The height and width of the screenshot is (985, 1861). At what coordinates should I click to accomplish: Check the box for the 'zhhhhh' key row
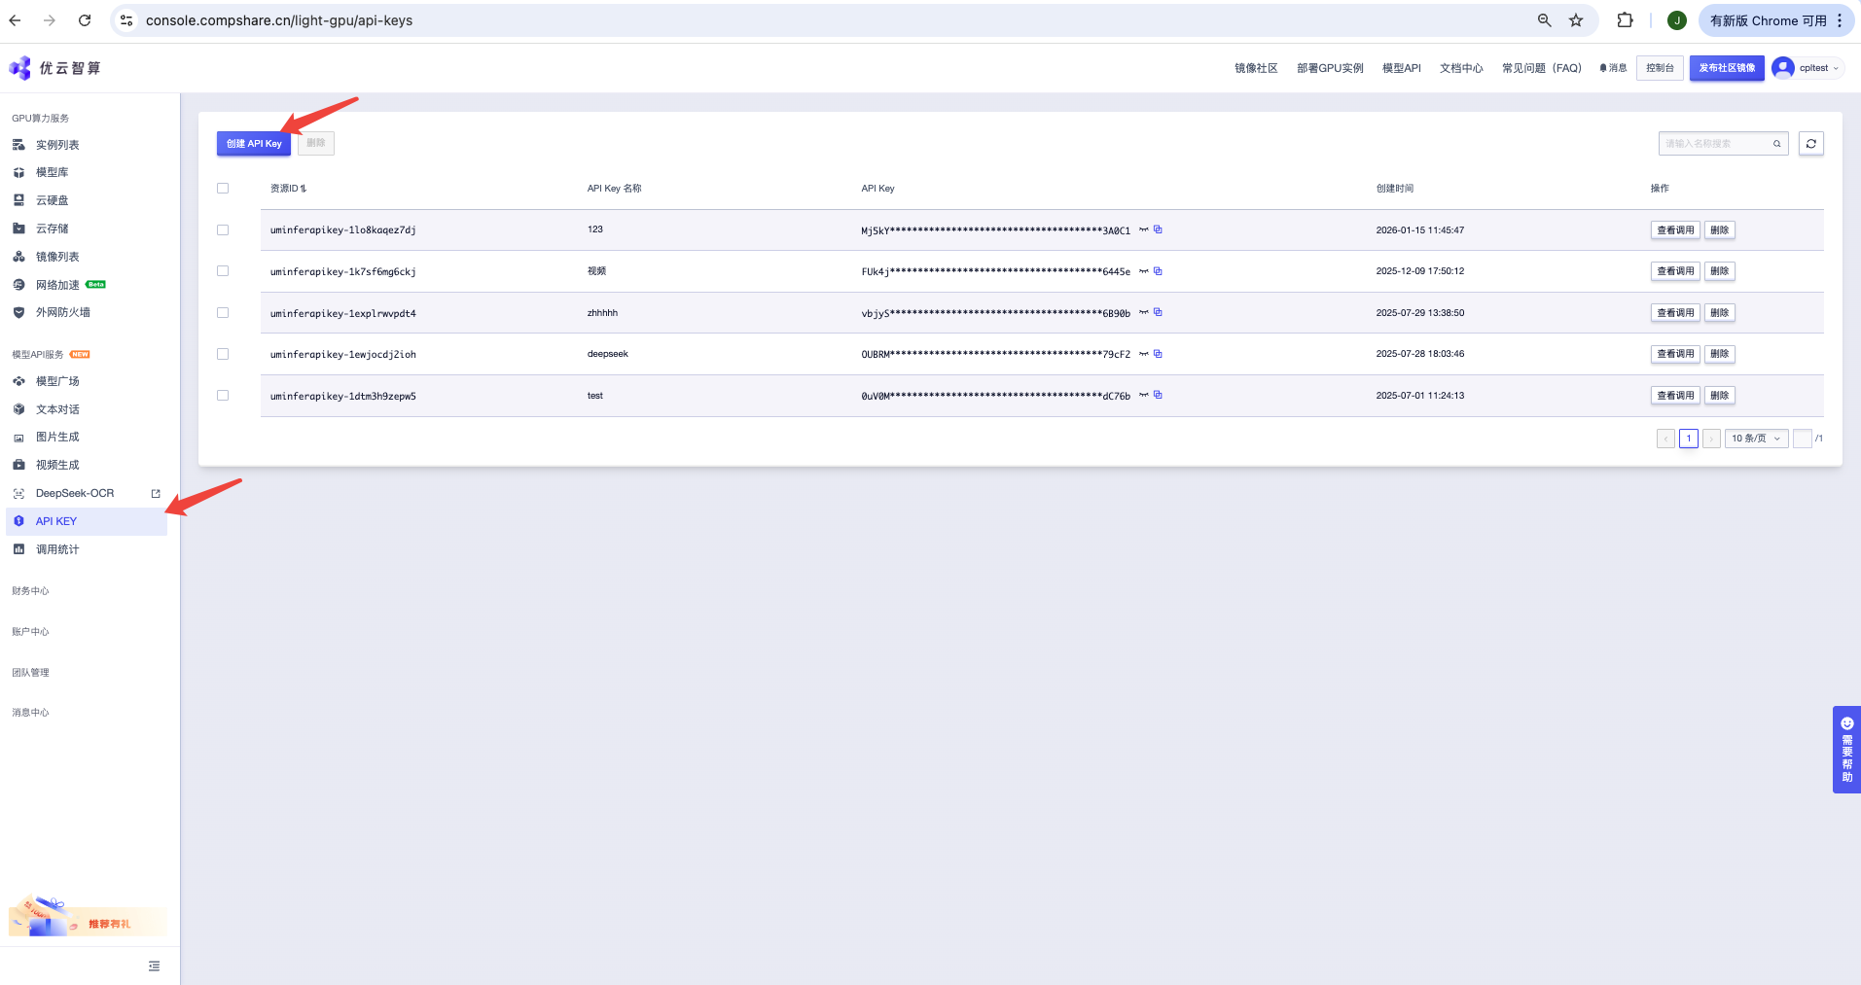[x=223, y=313]
